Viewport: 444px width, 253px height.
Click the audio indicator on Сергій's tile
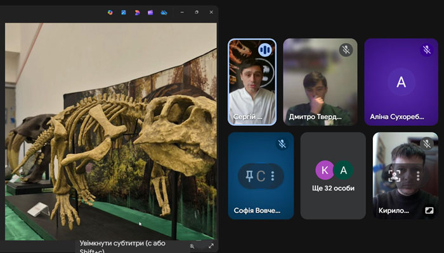(x=264, y=50)
